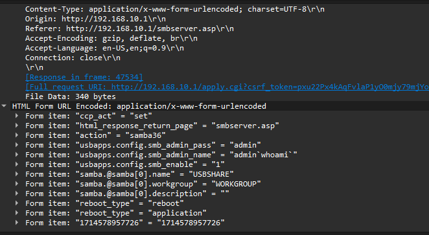
Task: Expand the smb_admin_name form item
Action: [17, 154]
